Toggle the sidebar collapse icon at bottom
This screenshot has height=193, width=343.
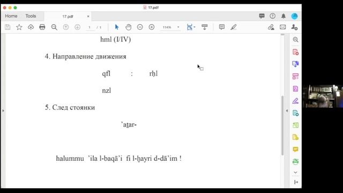296,182
